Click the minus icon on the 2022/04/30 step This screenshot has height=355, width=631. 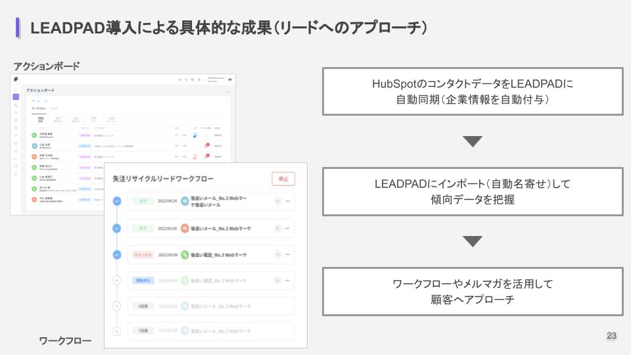point(287,228)
